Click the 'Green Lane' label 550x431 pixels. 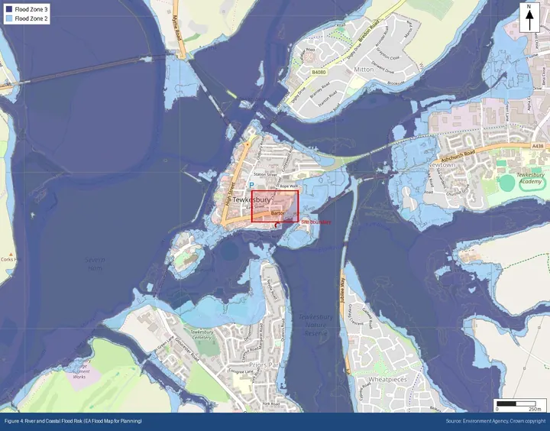166,345
